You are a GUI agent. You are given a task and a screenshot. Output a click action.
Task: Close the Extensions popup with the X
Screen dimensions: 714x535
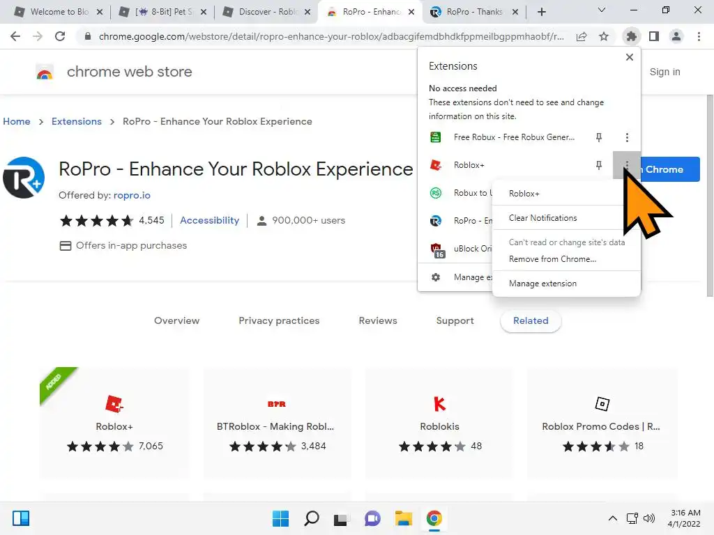coord(630,57)
